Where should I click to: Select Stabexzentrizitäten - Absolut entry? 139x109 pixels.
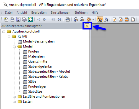pos(49,71)
